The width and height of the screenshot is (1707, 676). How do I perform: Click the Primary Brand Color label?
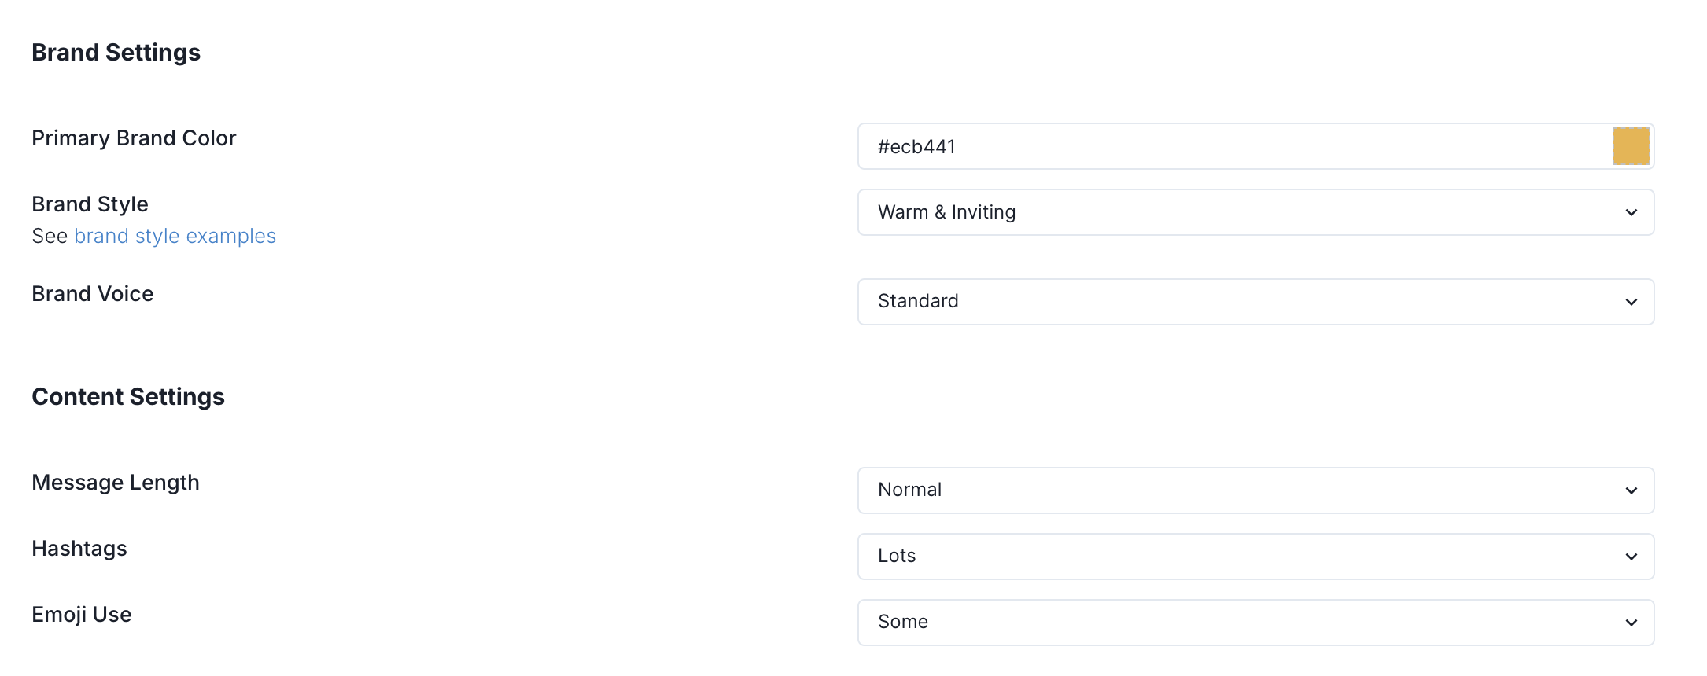point(134,138)
